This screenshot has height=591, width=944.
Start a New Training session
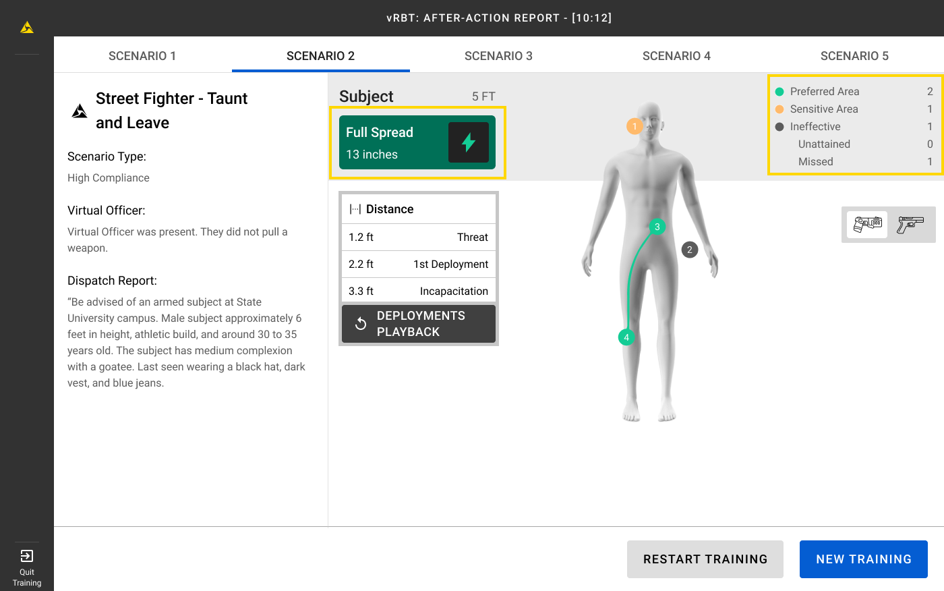[x=863, y=559]
